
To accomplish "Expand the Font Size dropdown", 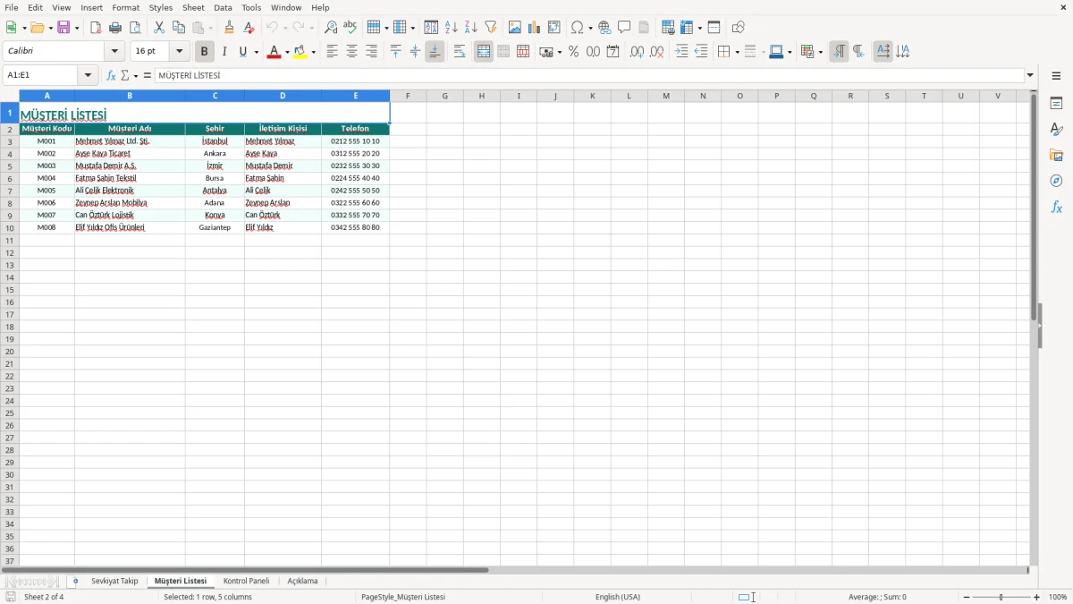I will click(179, 52).
